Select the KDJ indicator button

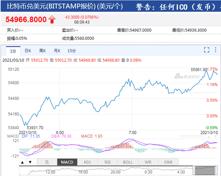click(x=87, y=162)
